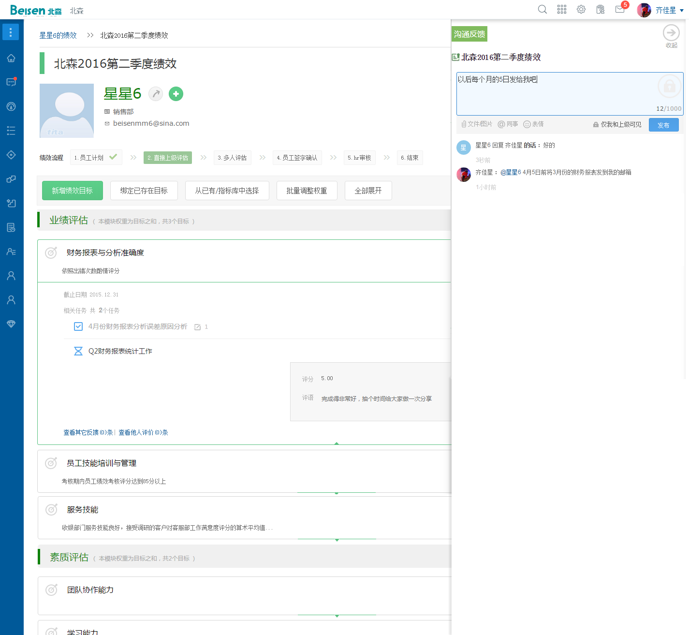Click the hourglass icon of Q2财务报表统计工作

coord(78,351)
